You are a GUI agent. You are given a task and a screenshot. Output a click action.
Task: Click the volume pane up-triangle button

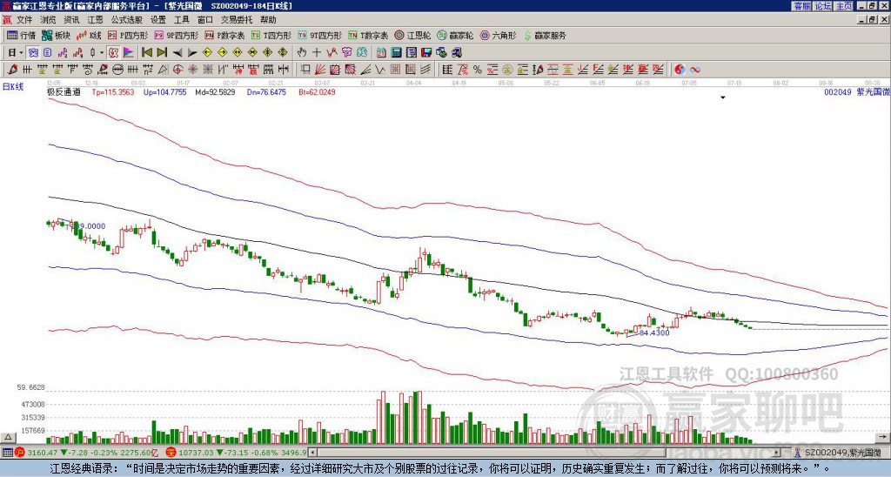point(8,437)
